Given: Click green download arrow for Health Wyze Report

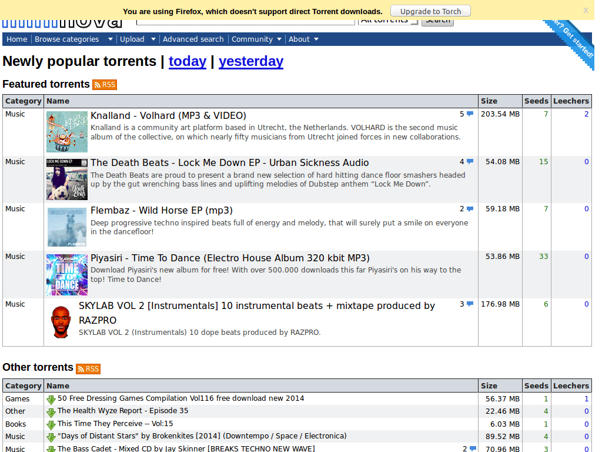Looking at the screenshot, I should coord(51,412).
